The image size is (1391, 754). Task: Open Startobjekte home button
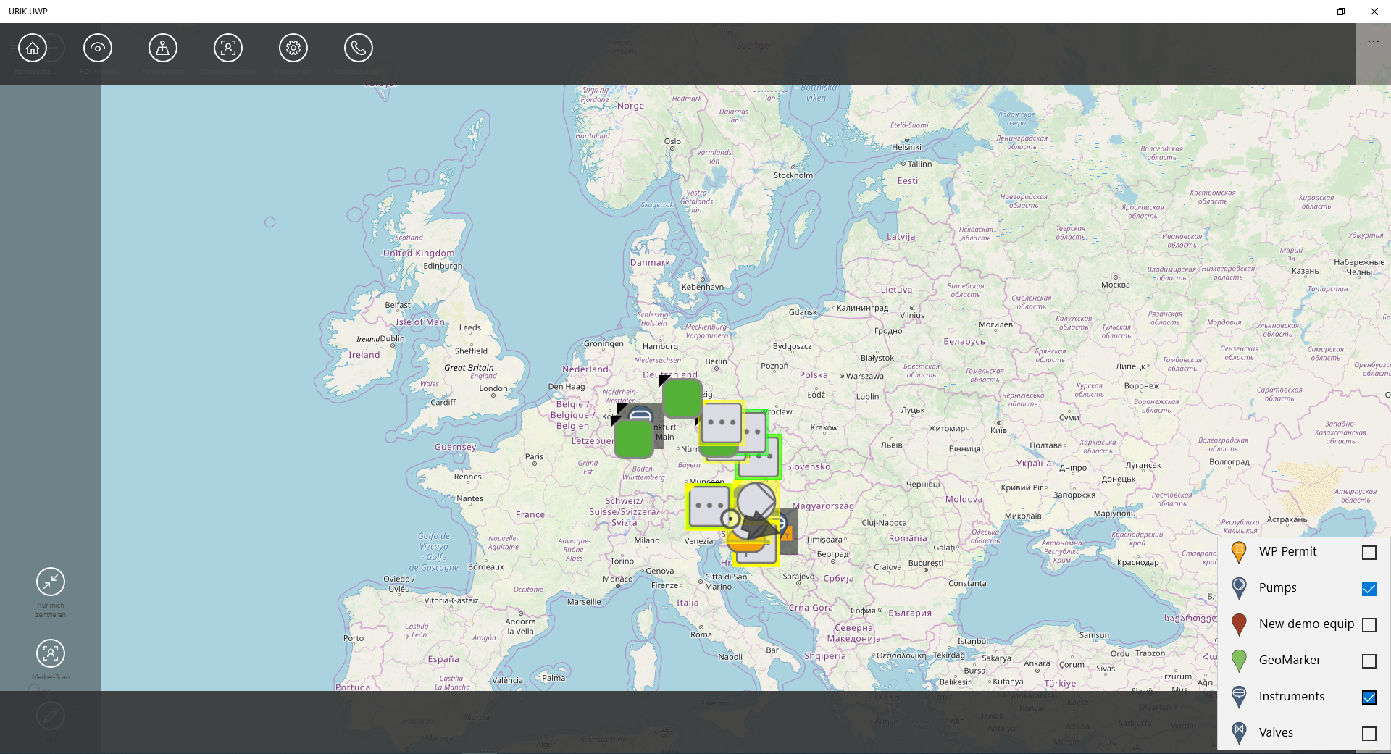click(33, 49)
